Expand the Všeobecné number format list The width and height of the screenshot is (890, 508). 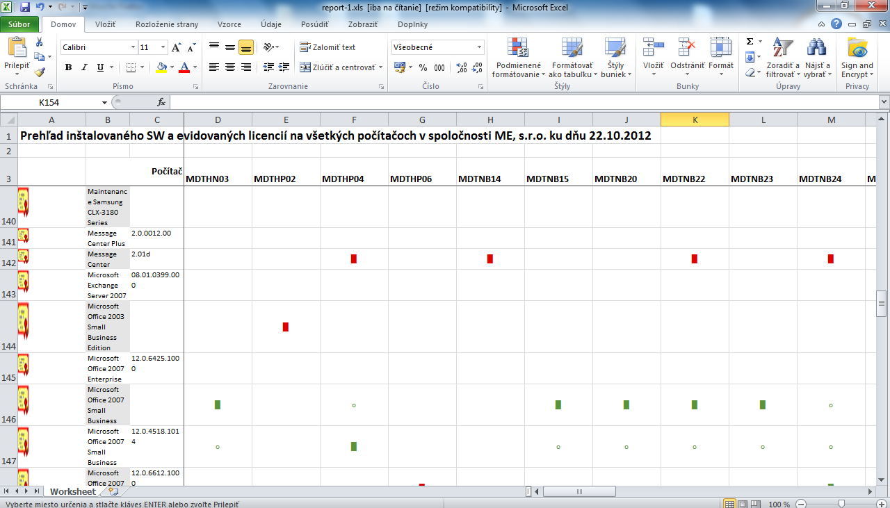tap(480, 47)
